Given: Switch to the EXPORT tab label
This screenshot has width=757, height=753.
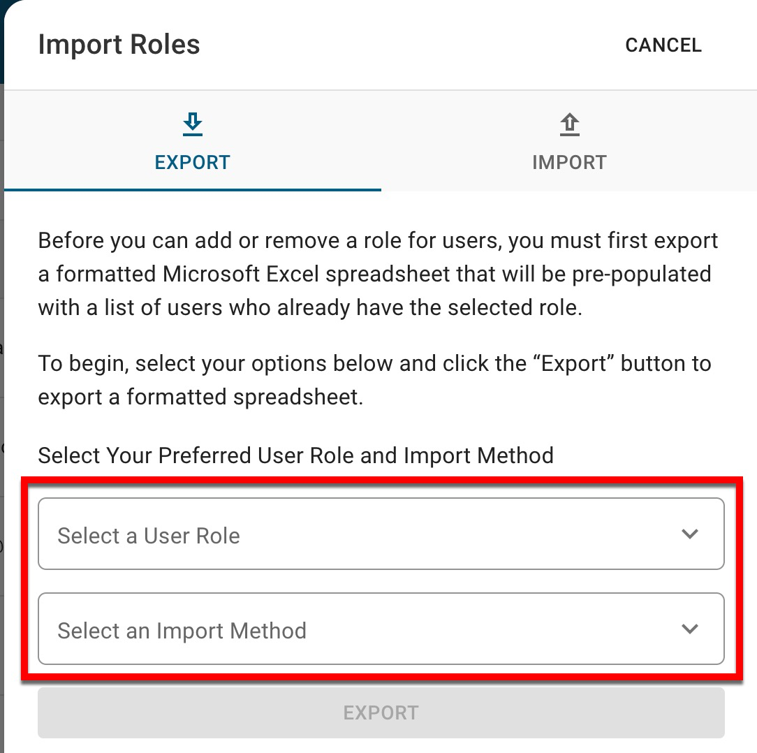Looking at the screenshot, I should point(192,163).
